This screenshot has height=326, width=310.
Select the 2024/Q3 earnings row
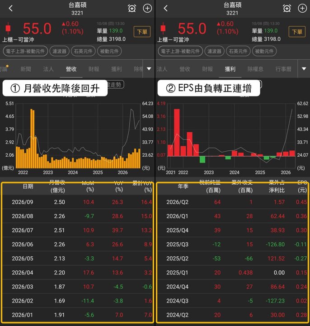point(233,301)
